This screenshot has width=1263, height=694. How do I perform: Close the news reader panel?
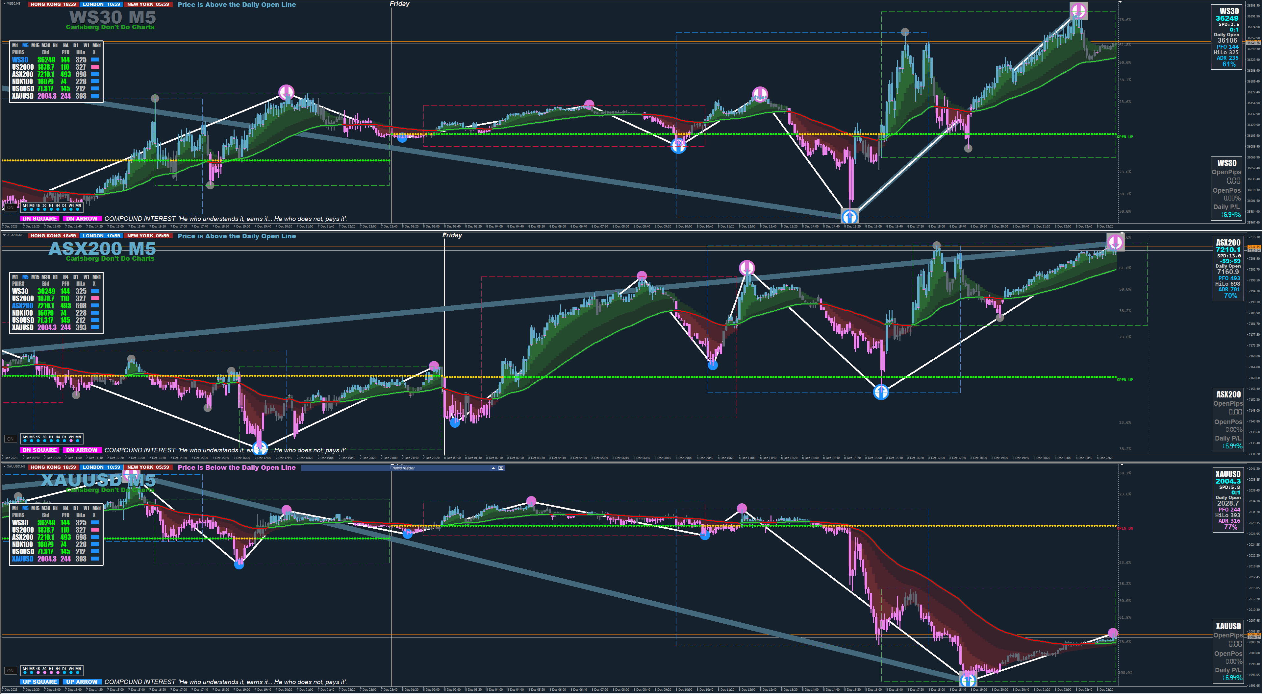coord(501,468)
